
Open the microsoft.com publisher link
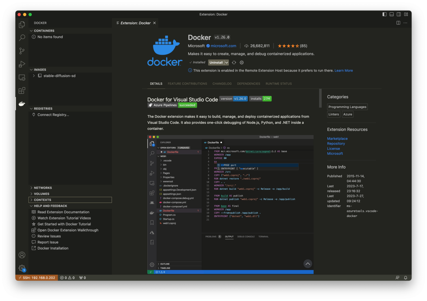[223, 46]
